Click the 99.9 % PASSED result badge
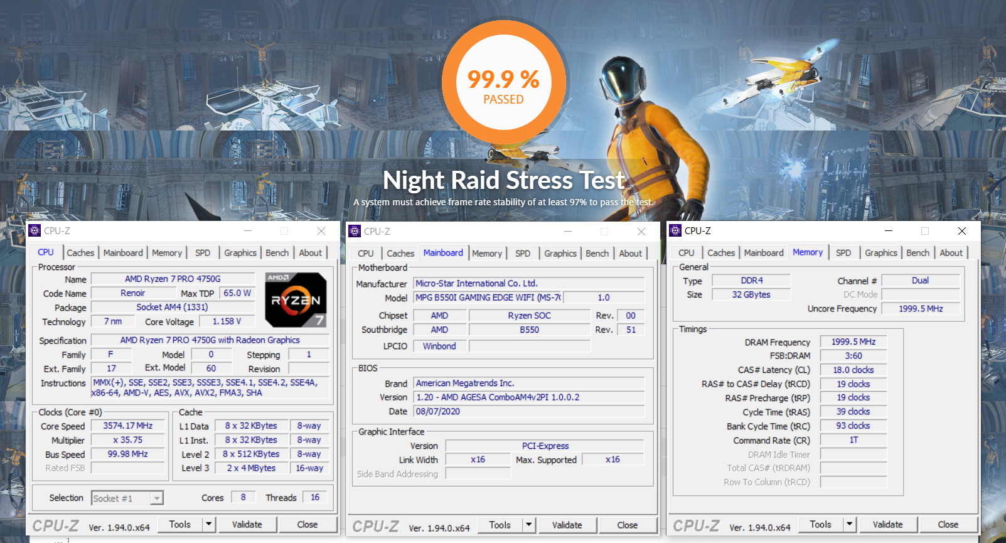 click(504, 83)
